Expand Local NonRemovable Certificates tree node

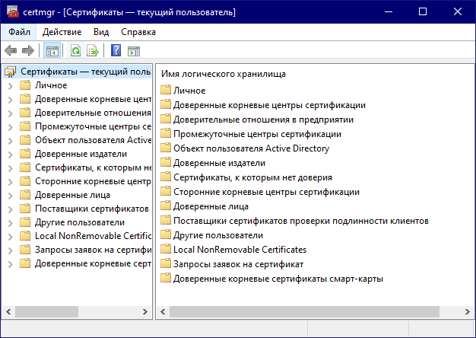[11, 237]
